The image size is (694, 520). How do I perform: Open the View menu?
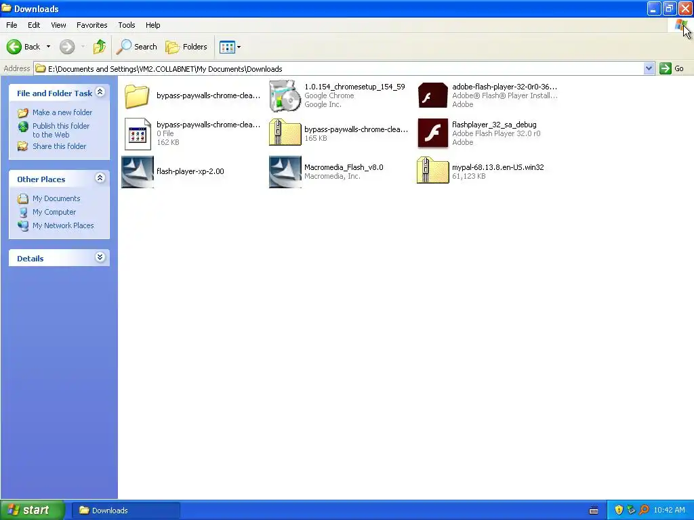pos(58,25)
